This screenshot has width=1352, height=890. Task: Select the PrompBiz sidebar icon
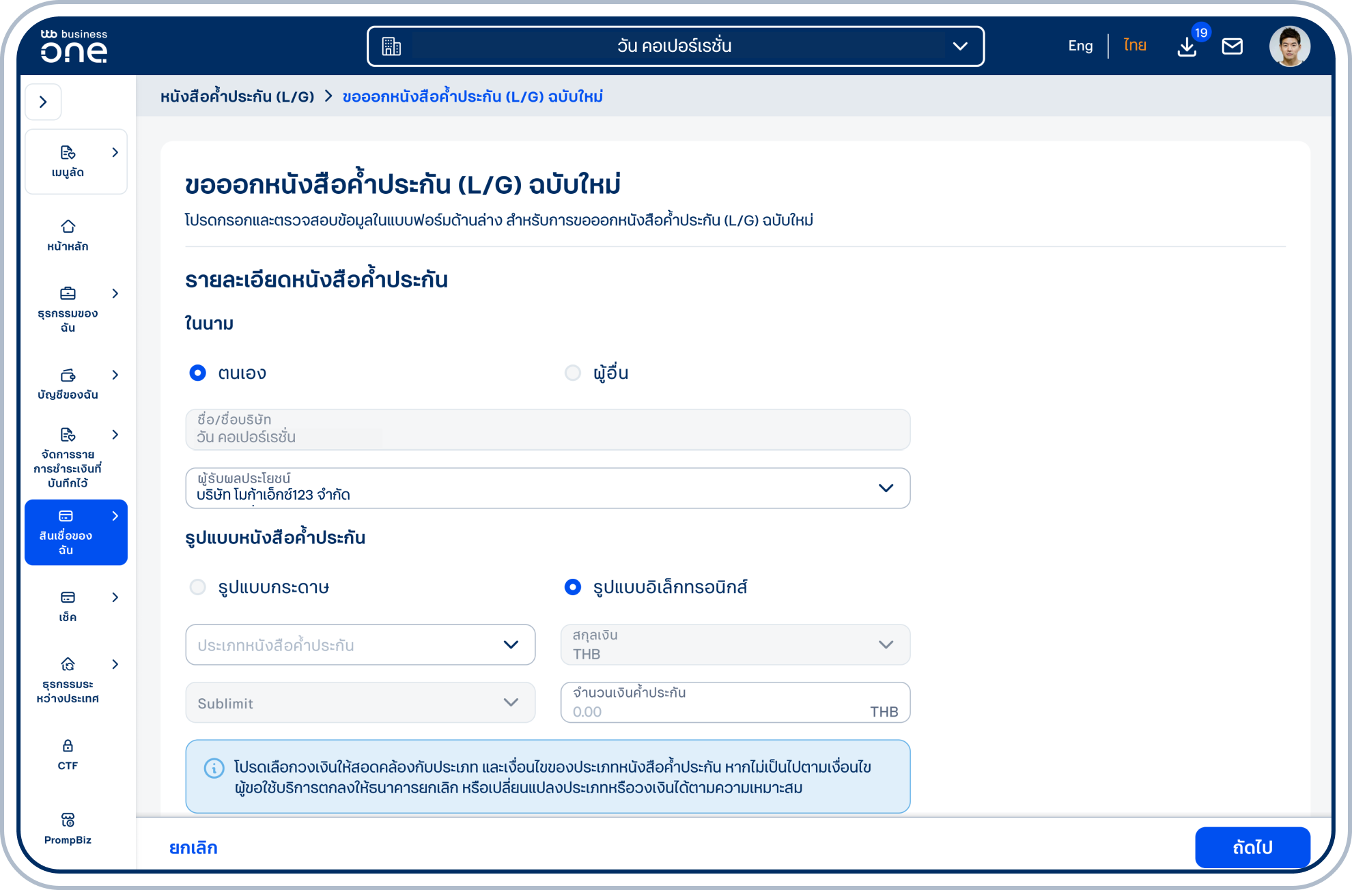(67, 819)
